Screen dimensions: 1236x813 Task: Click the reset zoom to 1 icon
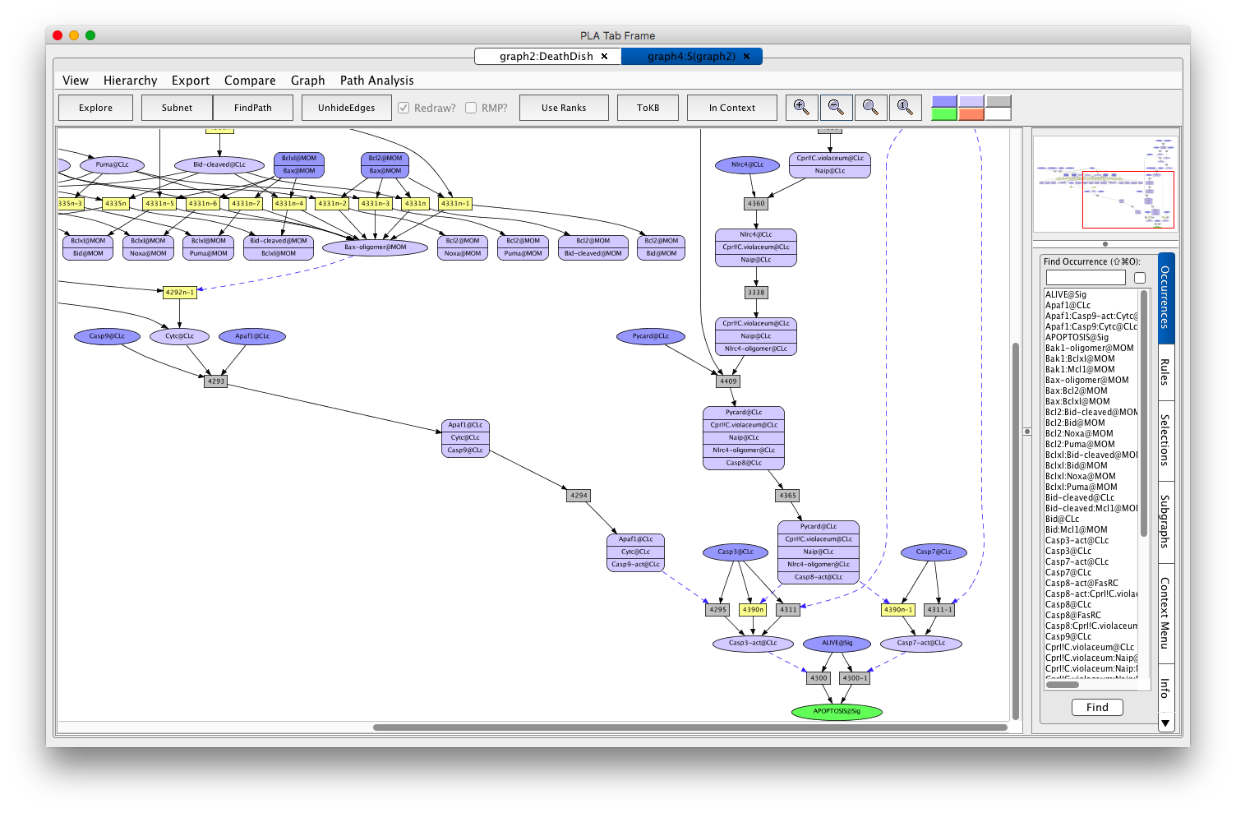pyautogui.click(x=905, y=108)
